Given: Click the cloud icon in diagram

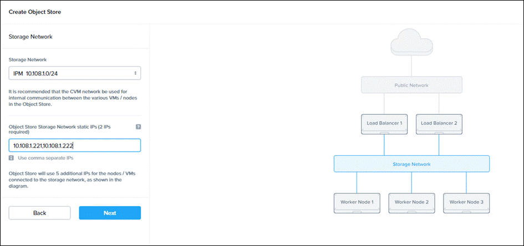Looking at the screenshot, I should click(x=411, y=43).
